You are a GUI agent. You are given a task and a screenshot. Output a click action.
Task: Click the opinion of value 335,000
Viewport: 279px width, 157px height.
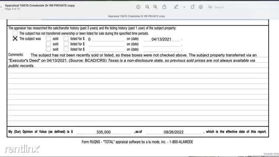(103, 132)
